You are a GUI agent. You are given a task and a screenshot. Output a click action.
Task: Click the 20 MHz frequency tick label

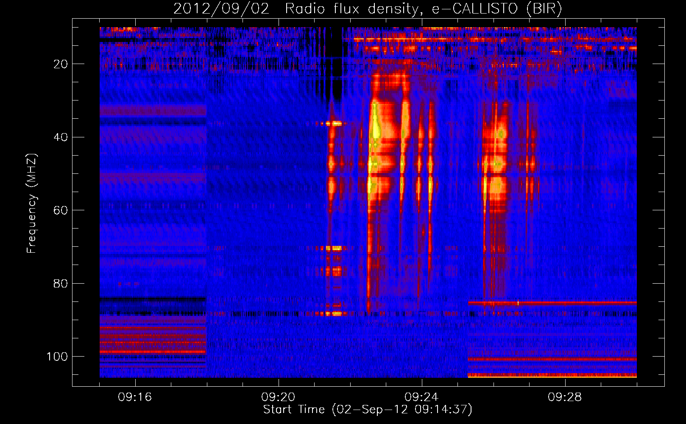(61, 64)
